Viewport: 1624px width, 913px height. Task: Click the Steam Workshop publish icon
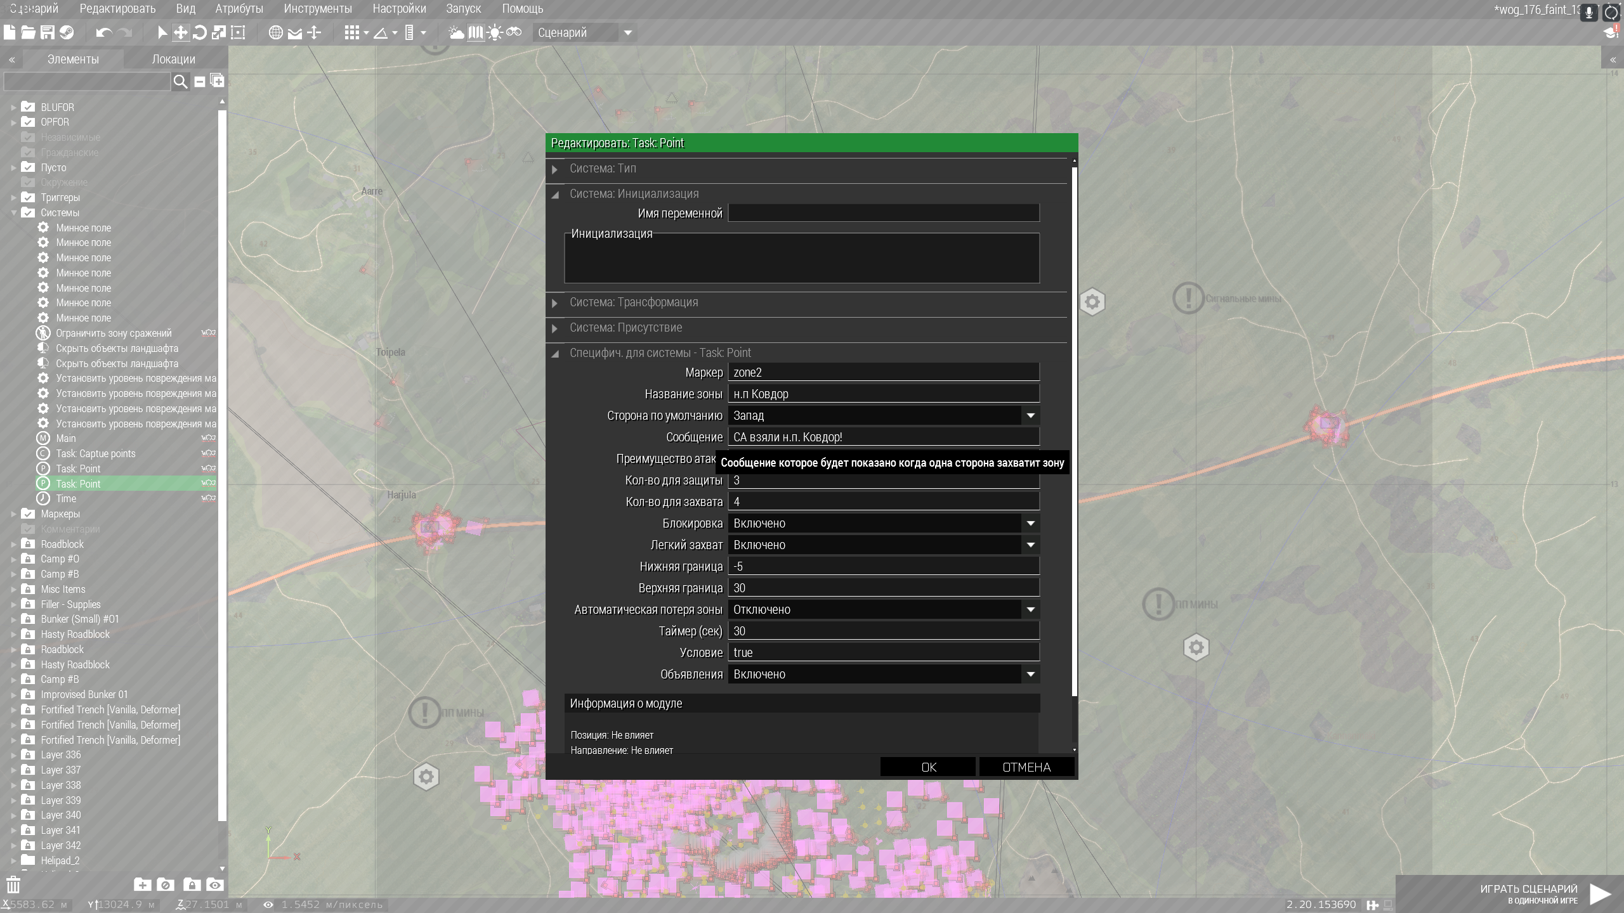(x=67, y=32)
